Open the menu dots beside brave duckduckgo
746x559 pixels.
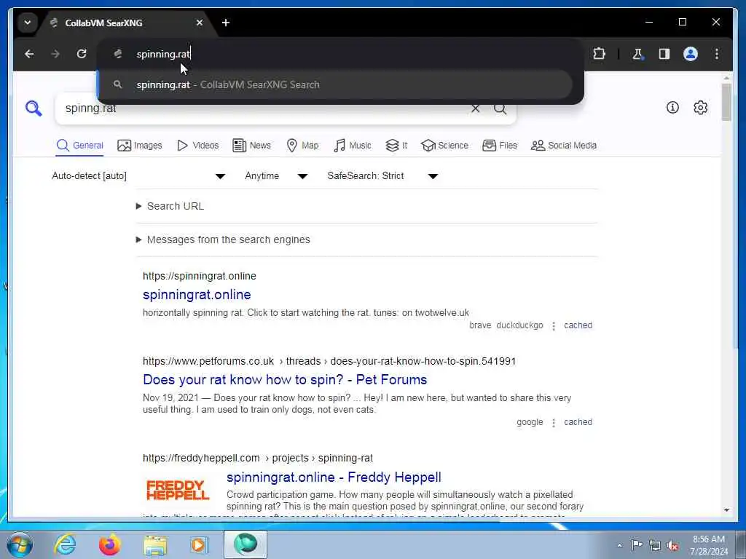(554, 326)
